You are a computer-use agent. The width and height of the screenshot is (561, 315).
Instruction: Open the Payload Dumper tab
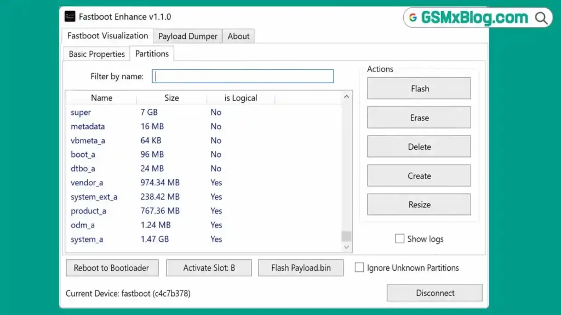coord(188,36)
